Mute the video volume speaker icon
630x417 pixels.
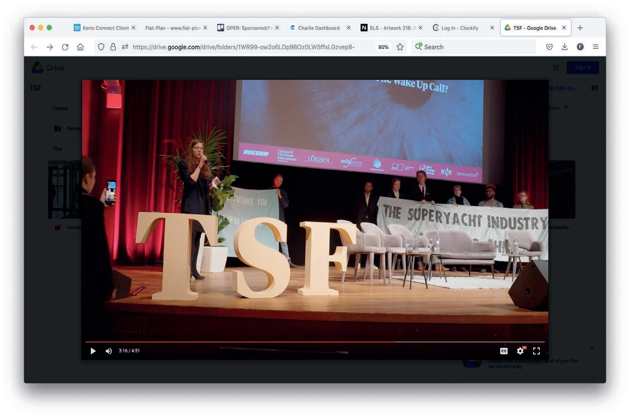(x=109, y=351)
